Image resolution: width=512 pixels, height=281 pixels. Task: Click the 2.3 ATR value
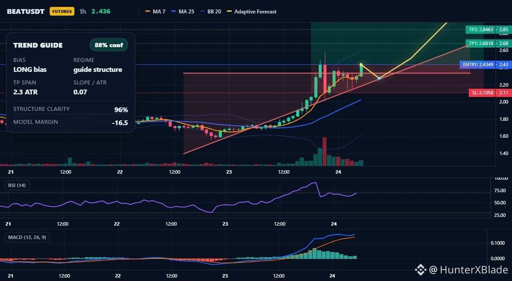(26, 92)
